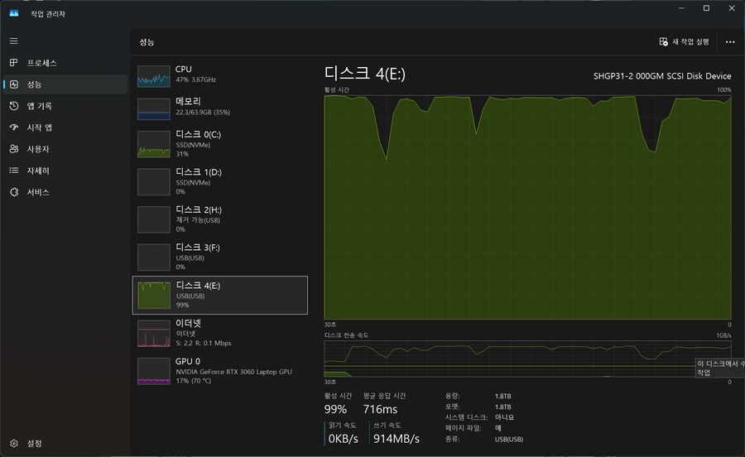Click the 새 작업 실행 button label
Screen dimensions: 745x457
(690, 41)
